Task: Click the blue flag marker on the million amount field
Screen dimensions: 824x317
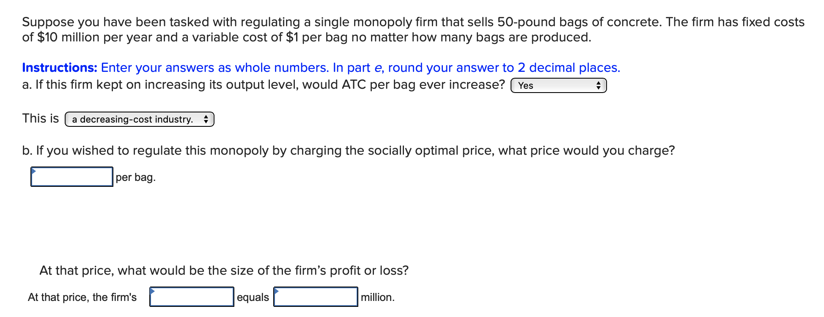Action: pos(277,292)
